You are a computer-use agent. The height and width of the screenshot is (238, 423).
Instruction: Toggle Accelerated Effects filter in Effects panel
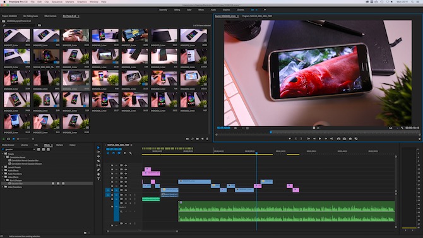point(39,150)
